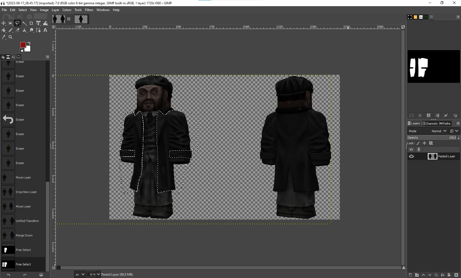
Task: Clear undo history with shredder icon
Action: [x=41, y=275]
